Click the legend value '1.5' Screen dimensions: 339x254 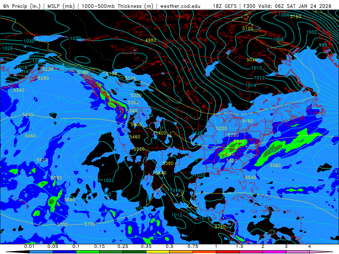[239, 246]
